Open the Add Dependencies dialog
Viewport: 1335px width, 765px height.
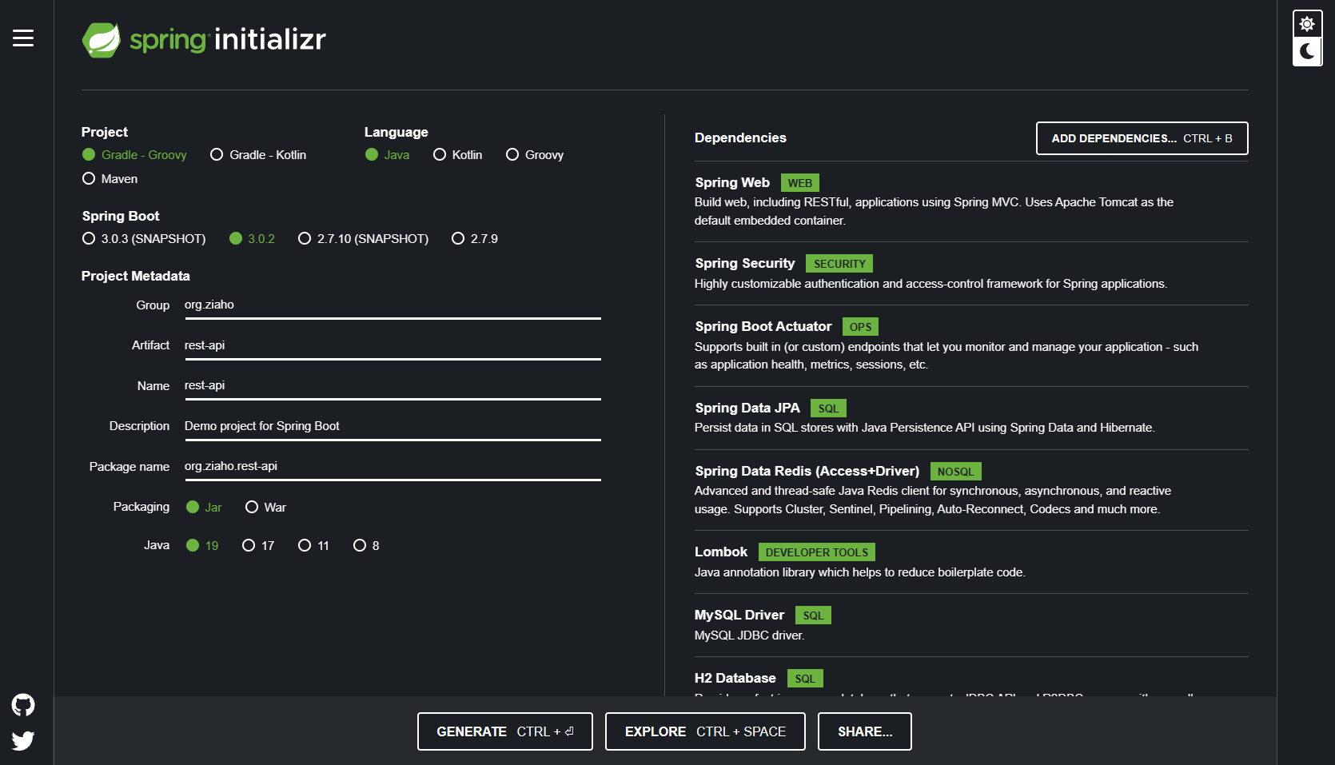(x=1142, y=138)
